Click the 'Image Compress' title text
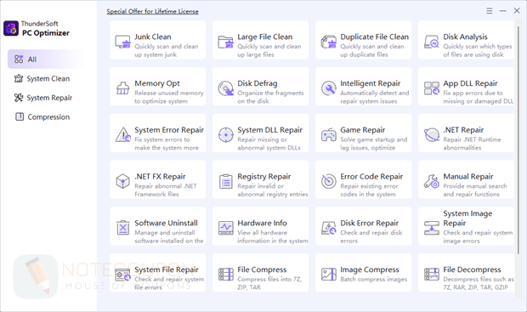The image size is (527, 312). (x=370, y=269)
